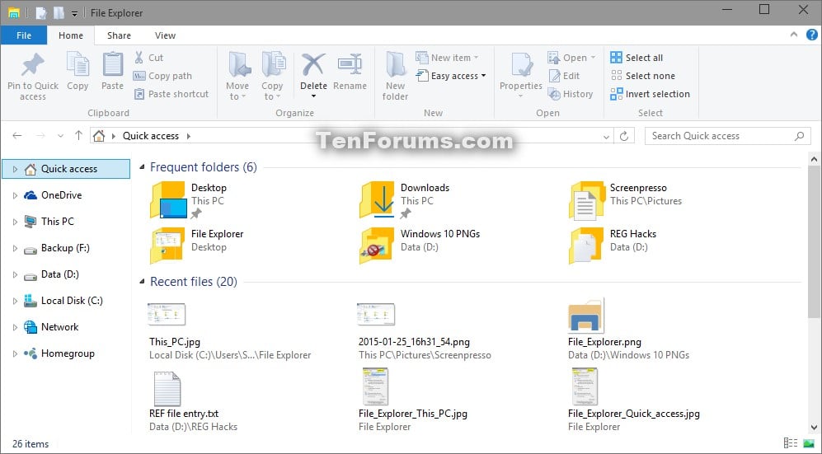
Task: Click the Properties icon in the title bar
Action: (41, 12)
